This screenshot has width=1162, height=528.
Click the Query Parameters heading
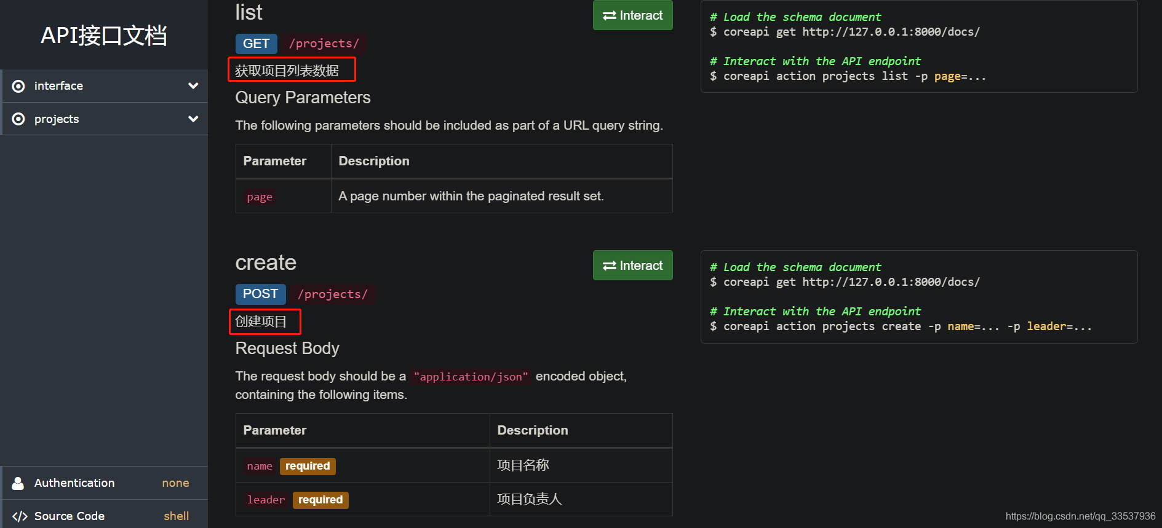click(x=303, y=98)
